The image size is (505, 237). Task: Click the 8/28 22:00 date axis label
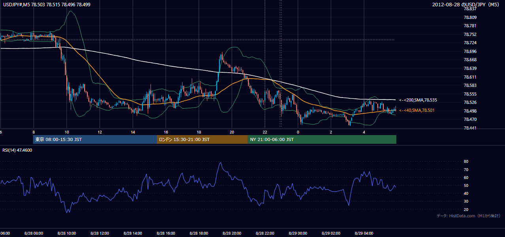point(265,233)
